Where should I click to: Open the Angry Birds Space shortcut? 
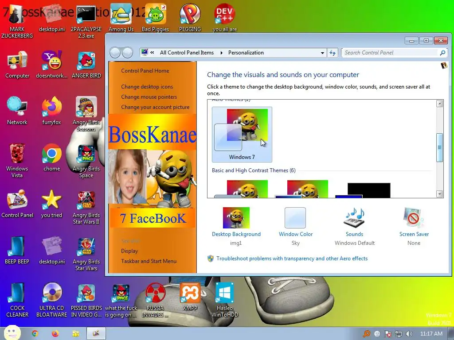(x=86, y=161)
